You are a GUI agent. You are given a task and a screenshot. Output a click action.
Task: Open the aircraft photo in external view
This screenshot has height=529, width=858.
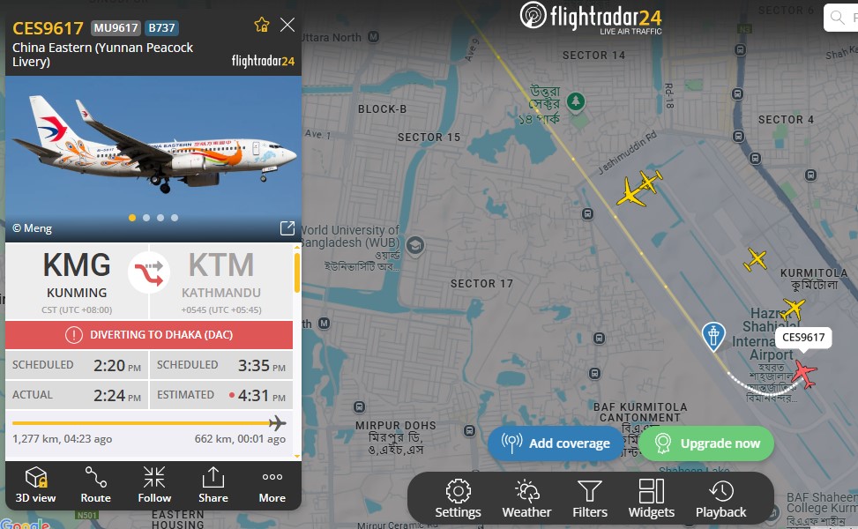coord(287,228)
